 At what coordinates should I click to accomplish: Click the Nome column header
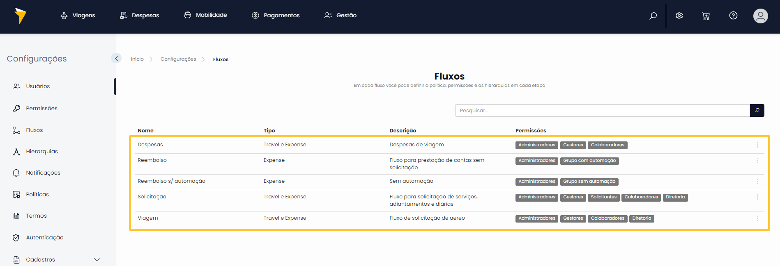pyautogui.click(x=145, y=130)
